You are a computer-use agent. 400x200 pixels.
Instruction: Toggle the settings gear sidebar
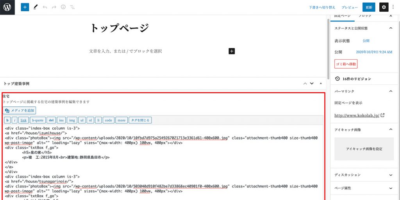coord(384,7)
